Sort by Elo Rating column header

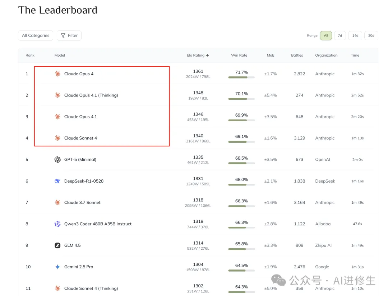[198, 55]
